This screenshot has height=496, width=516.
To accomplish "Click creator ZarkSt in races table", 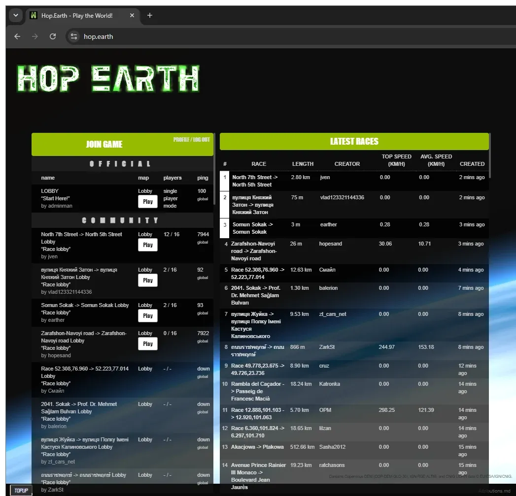I will [327, 347].
